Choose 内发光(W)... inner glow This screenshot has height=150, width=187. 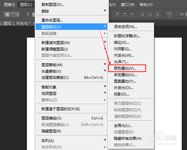131,55
